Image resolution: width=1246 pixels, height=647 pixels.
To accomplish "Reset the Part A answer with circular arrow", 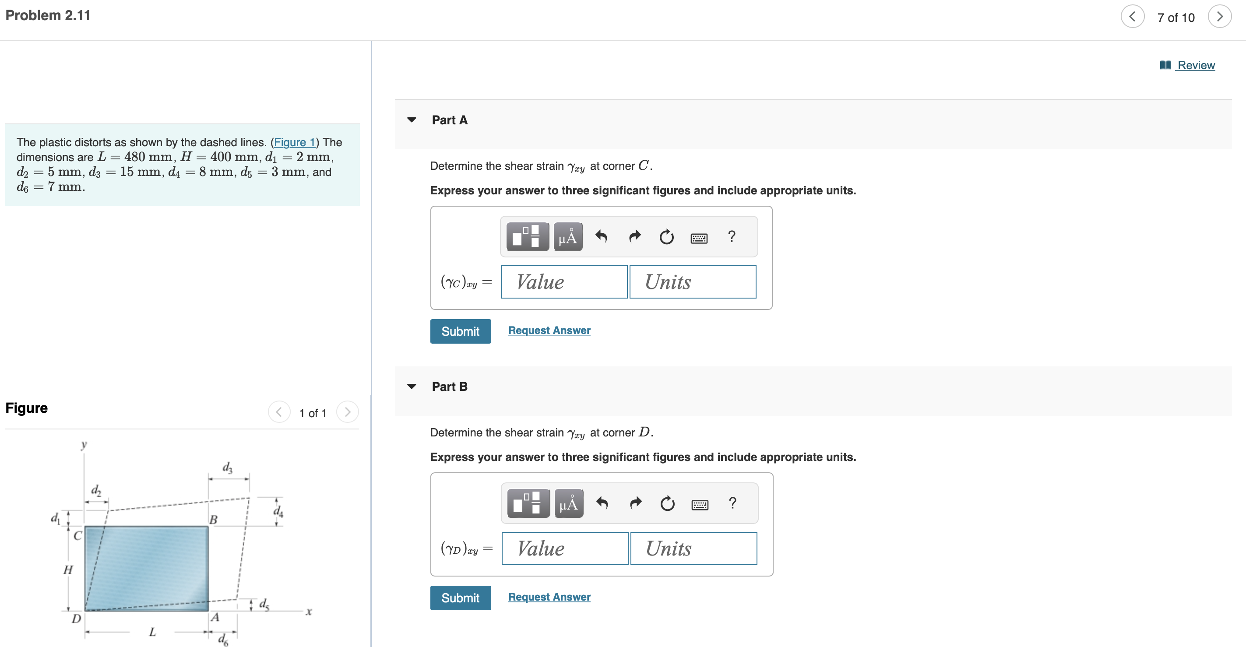I will pyautogui.click(x=666, y=237).
